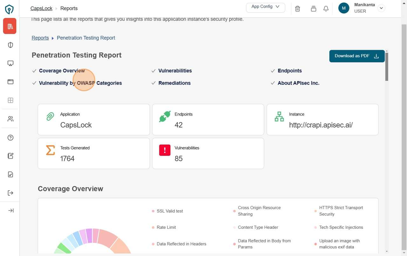Open the notes editor icon in sidebar
The image size is (407, 256).
pos(10,156)
